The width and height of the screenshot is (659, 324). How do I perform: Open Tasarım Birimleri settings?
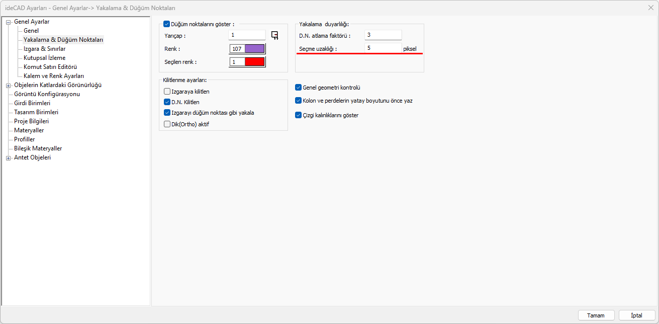[x=36, y=112]
